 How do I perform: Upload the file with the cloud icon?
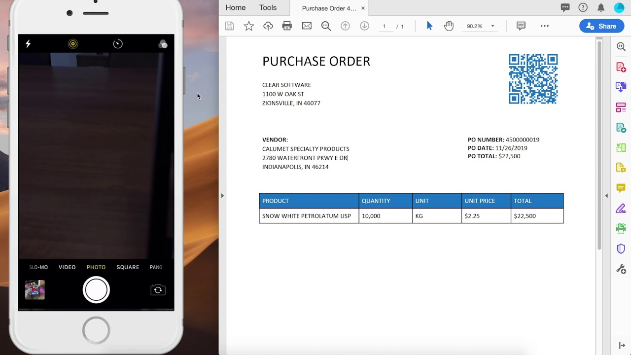[x=268, y=26]
